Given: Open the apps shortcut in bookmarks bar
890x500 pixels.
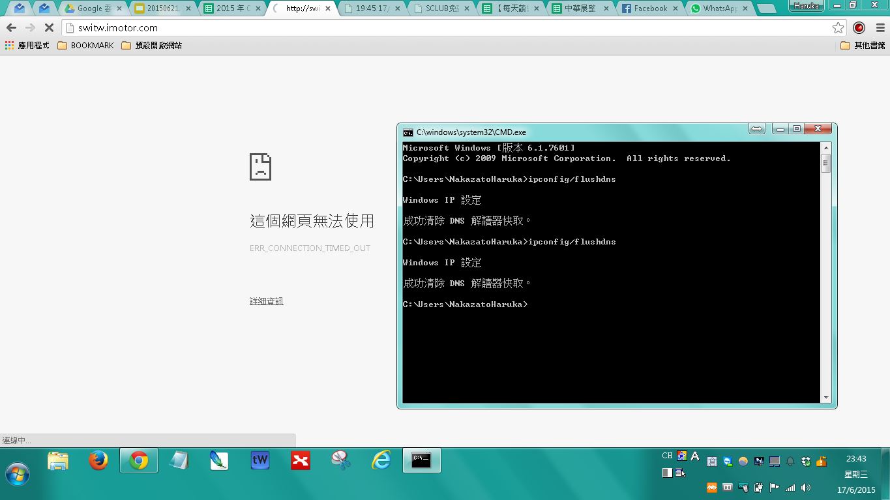Looking at the screenshot, I should click(27, 46).
